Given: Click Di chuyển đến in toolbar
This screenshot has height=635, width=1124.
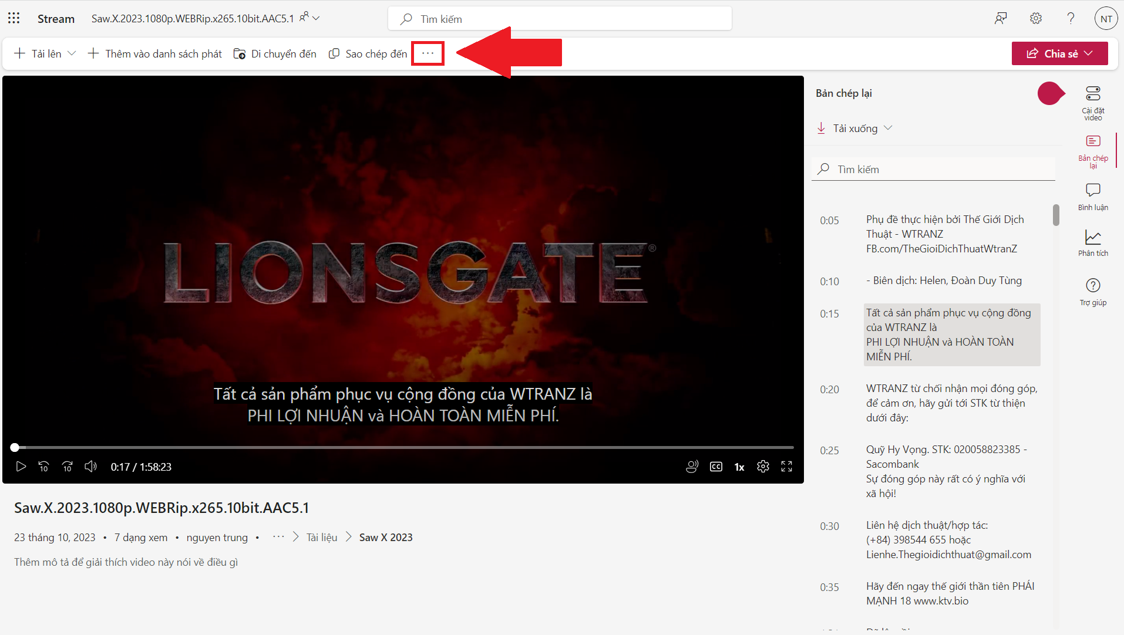Looking at the screenshot, I should coord(275,53).
